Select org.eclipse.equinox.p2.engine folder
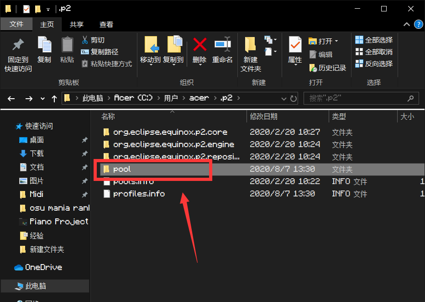This screenshot has width=425, height=302. (174, 144)
